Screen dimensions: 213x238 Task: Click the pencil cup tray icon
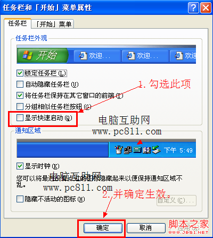119,150
